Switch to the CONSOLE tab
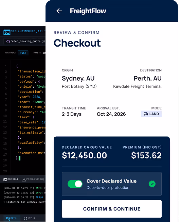The height and width of the screenshot is (222, 180). [x=11, y=179]
